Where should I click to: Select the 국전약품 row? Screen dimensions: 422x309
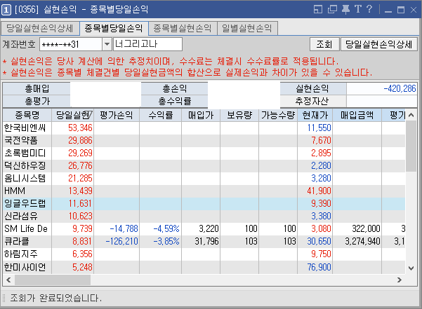coord(204,140)
